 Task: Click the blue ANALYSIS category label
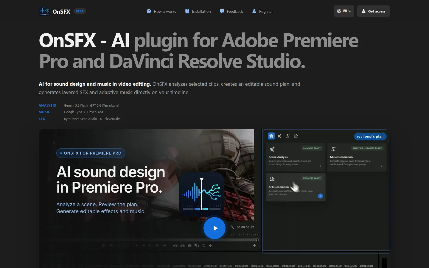click(x=47, y=105)
